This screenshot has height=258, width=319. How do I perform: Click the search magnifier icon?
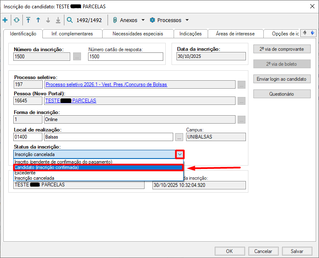(x=69, y=20)
